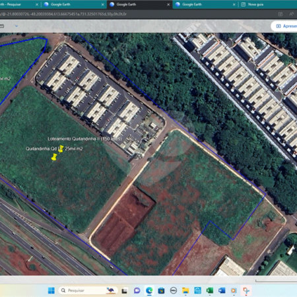The width and height of the screenshot is (297, 297).
Task: Expand the blue dropdown arrow in Earth toolbar
Action: (16, 26)
